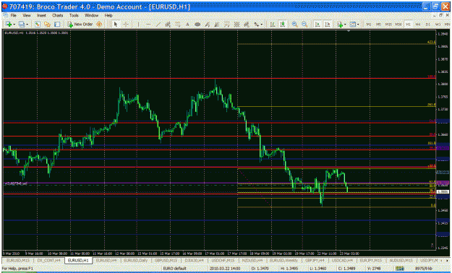Open the Window menu
Screen dimensions: 452x273
click(91, 15)
